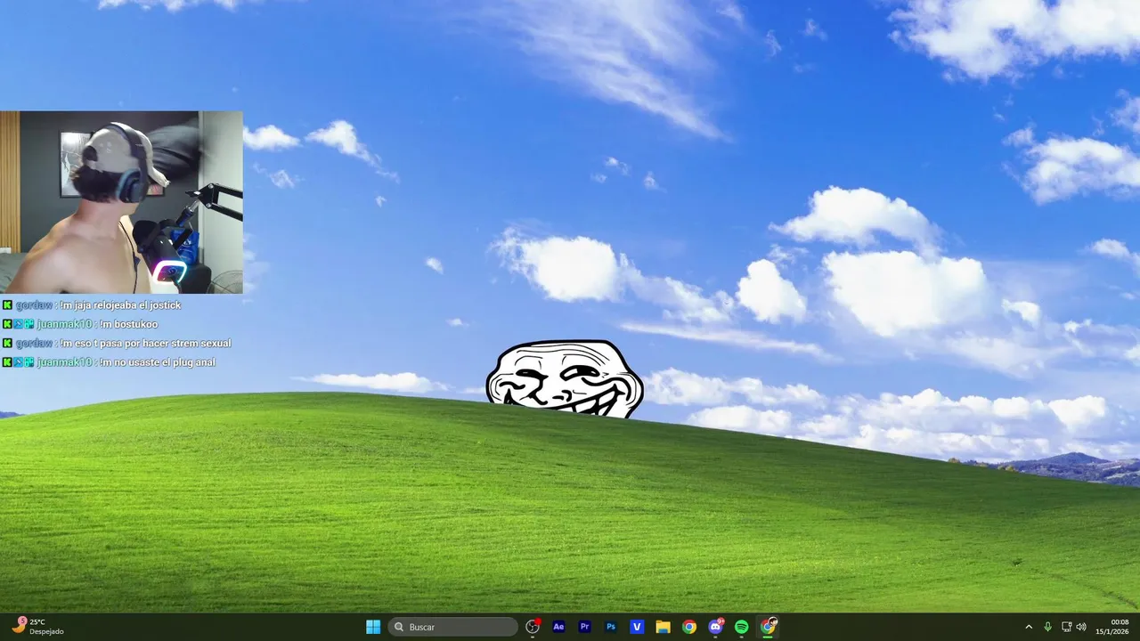Open Spotify from taskbar
The width and height of the screenshot is (1140, 641).
pyautogui.click(x=742, y=627)
